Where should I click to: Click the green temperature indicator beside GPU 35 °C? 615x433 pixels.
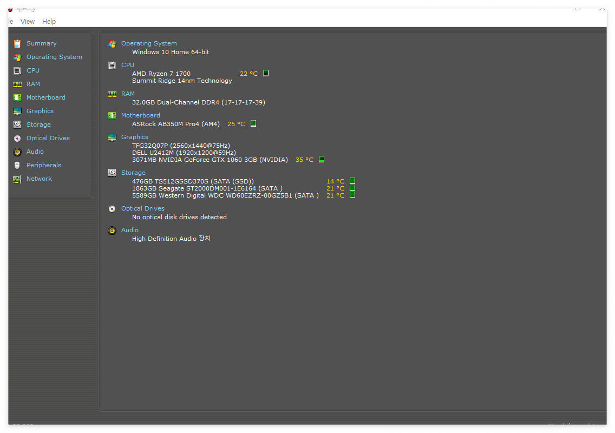[322, 159]
